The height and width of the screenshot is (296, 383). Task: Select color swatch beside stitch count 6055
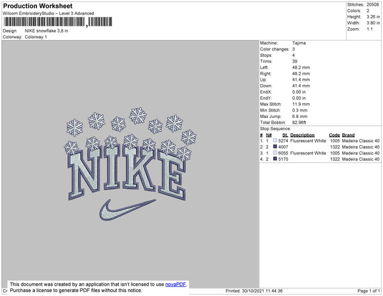(x=275, y=152)
